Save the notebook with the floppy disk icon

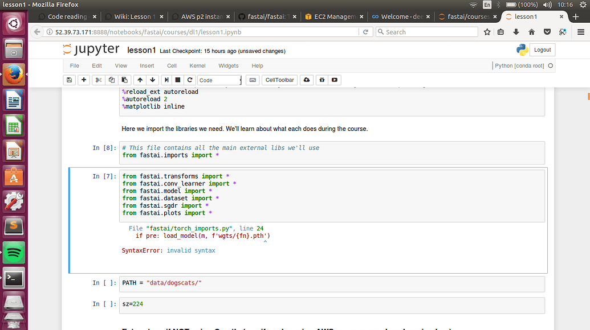click(70, 80)
